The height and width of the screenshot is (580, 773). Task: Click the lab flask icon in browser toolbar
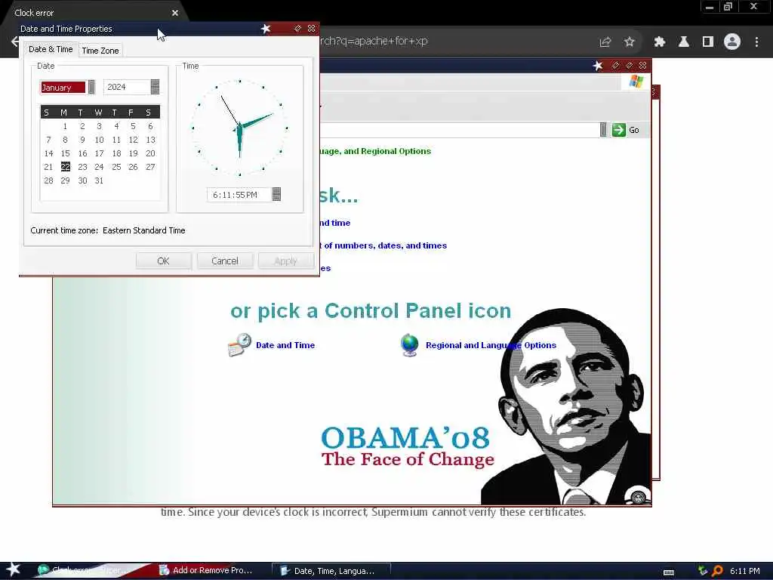pyautogui.click(x=683, y=42)
